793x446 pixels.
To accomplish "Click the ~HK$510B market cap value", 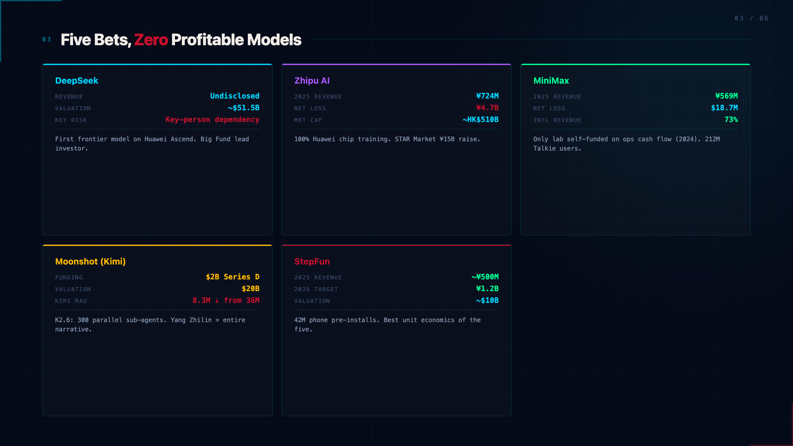I will (x=480, y=120).
